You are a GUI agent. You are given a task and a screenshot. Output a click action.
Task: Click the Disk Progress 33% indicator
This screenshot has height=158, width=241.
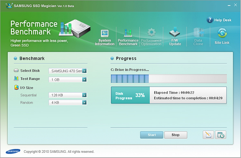point(130,95)
